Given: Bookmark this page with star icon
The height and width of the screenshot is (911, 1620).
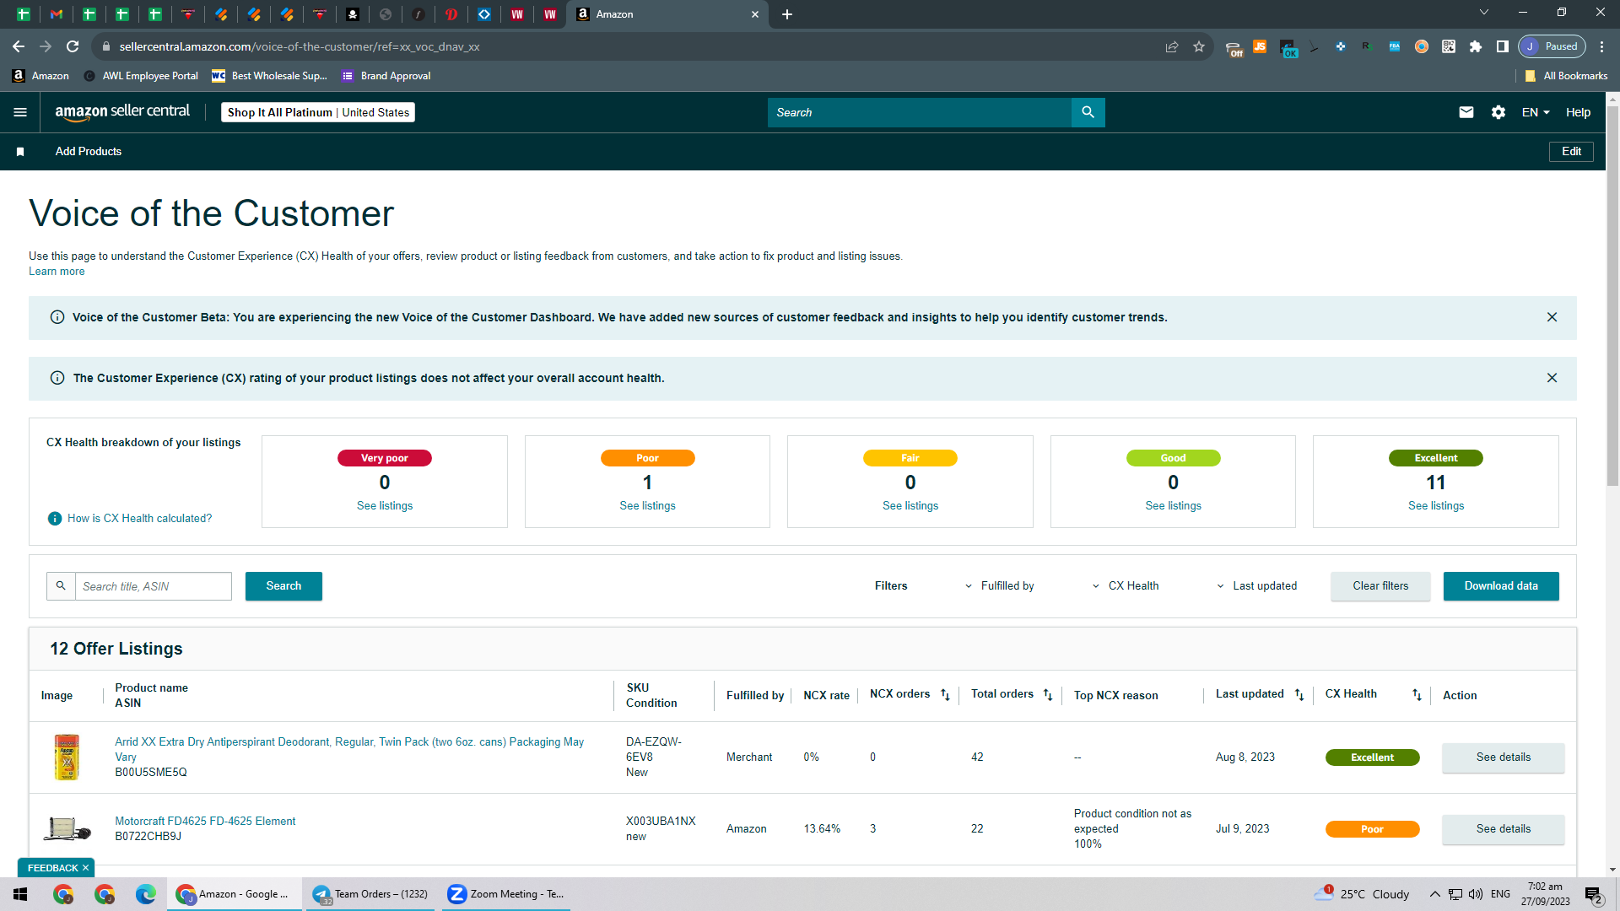Looking at the screenshot, I should click(1199, 46).
